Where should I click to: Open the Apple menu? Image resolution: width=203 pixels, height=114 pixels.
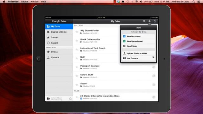(x=4, y=2)
